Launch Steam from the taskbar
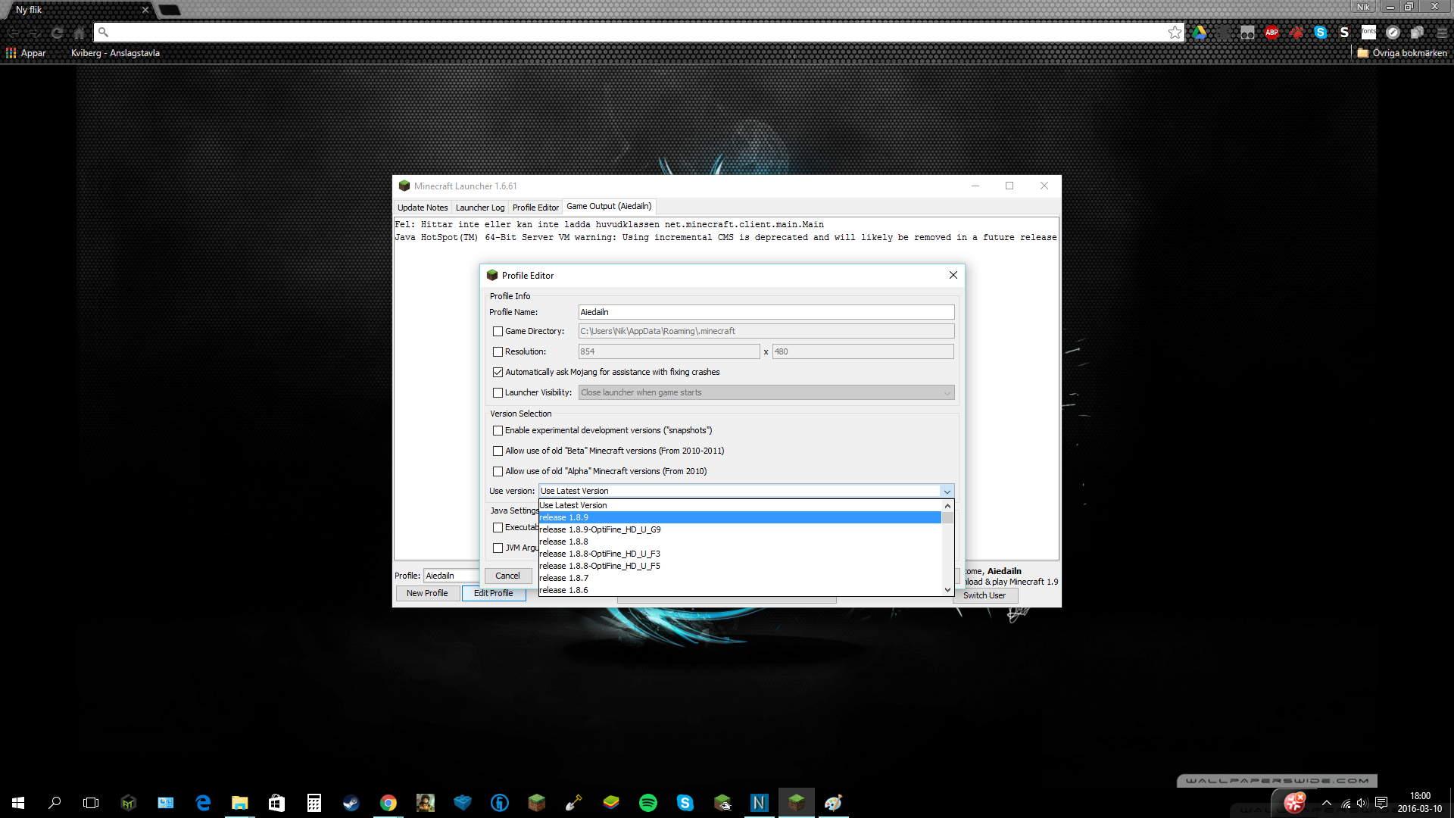This screenshot has height=818, width=1454. (x=351, y=803)
